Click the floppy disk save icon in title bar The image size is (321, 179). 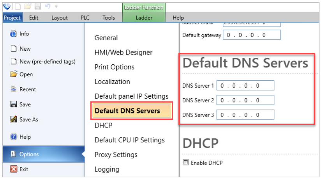[x=38, y=6]
